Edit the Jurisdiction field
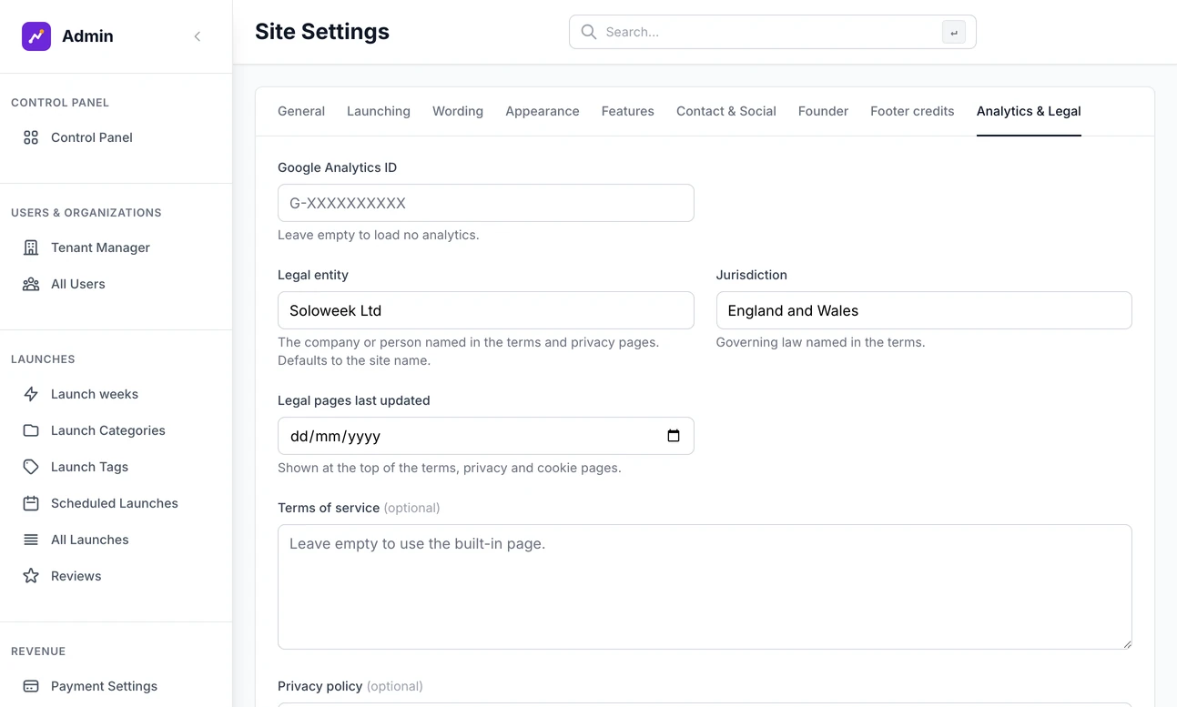The width and height of the screenshot is (1177, 707). point(924,310)
